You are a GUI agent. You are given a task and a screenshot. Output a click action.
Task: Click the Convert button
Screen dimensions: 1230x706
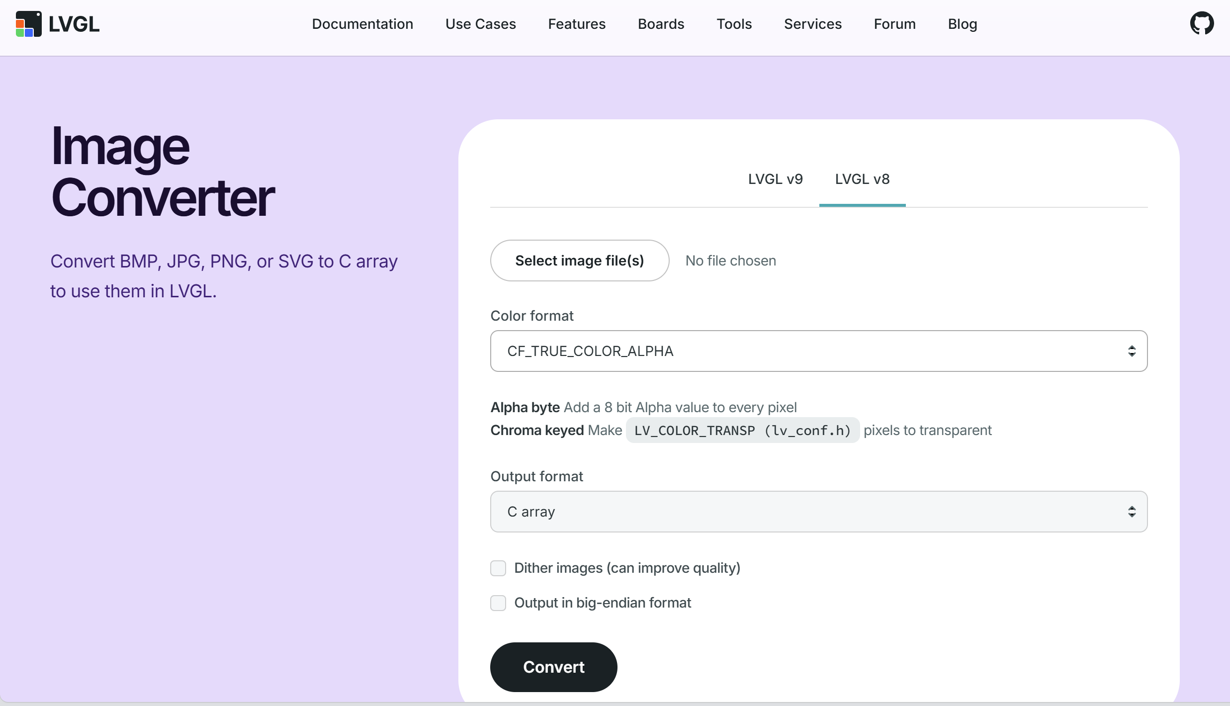(553, 667)
